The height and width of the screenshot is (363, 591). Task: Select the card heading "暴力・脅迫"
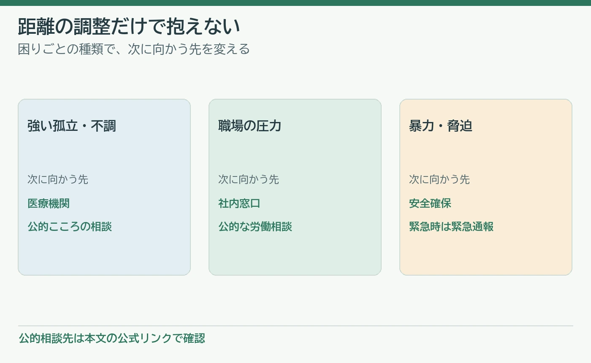441,126
